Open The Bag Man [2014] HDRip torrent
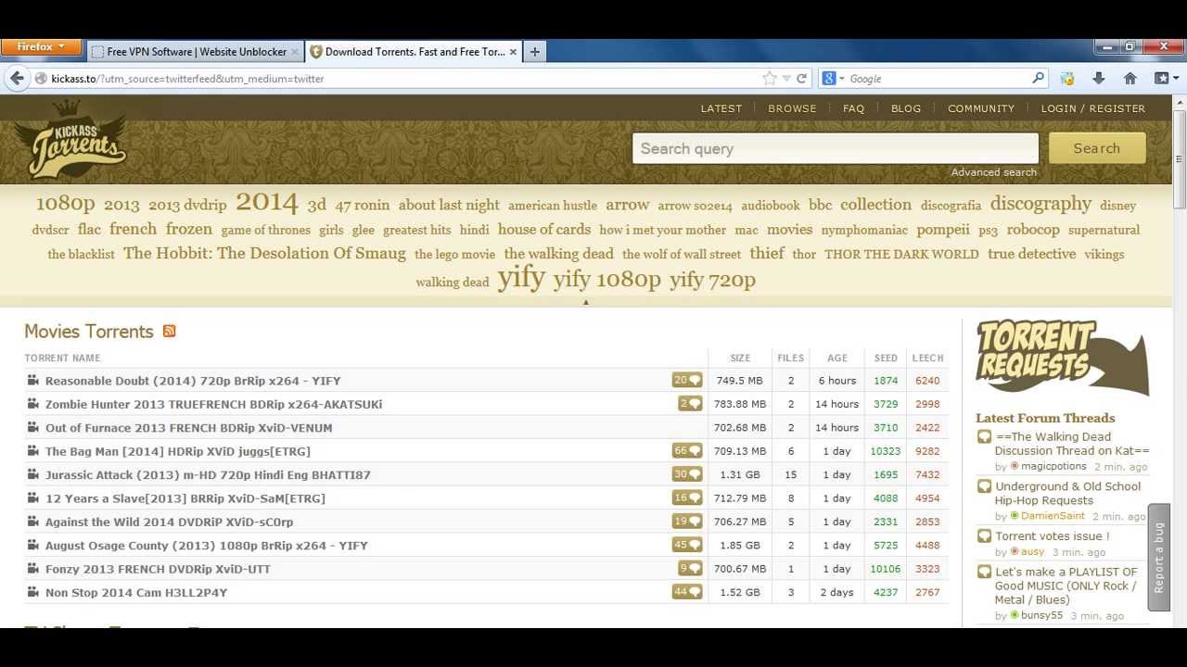Image resolution: width=1187 pixels, height=667 pixels. click(178, 451)
